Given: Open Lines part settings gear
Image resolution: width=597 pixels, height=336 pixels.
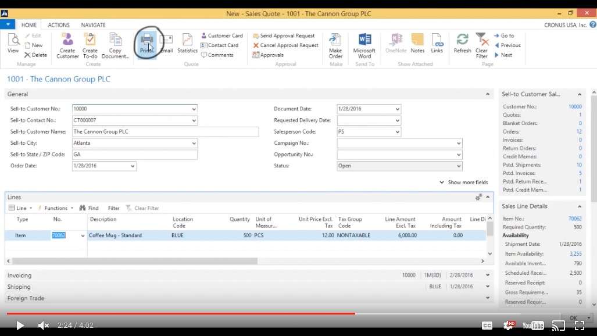Looking at the screenshot, I should click(x=478, y=197).
